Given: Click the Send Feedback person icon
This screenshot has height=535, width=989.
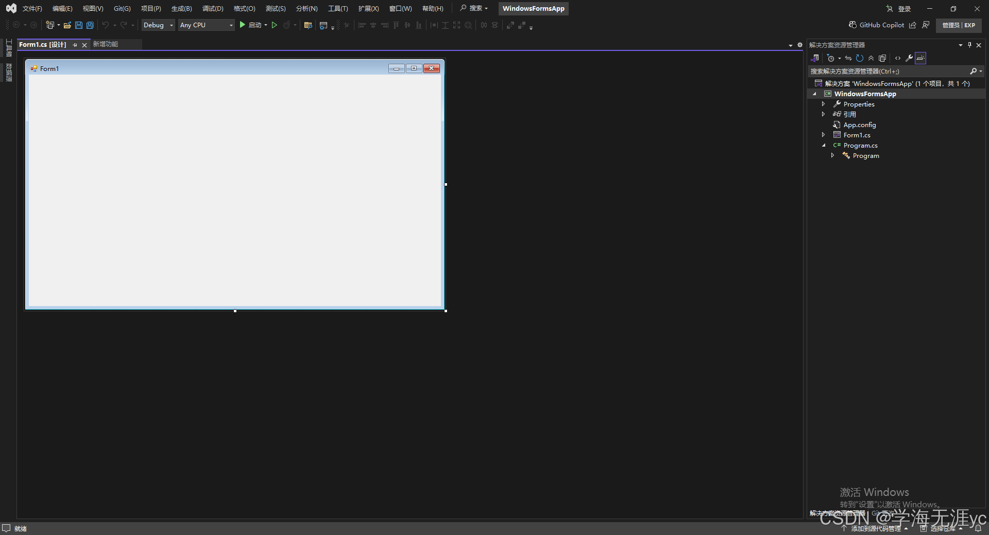Looking at the screenshot, I should click(x=926, y=25).
